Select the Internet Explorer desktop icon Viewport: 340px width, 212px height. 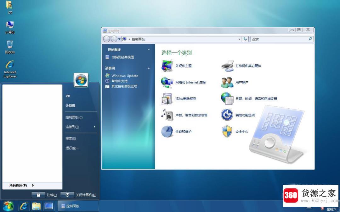(10, 69)
